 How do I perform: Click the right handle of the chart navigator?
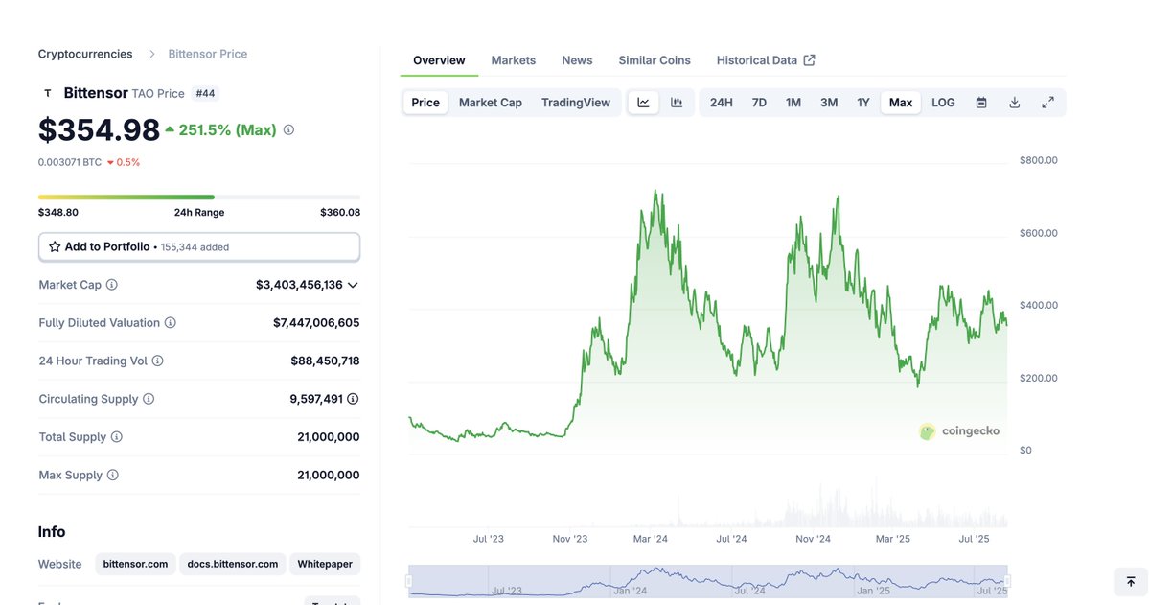pos(1007,582)
